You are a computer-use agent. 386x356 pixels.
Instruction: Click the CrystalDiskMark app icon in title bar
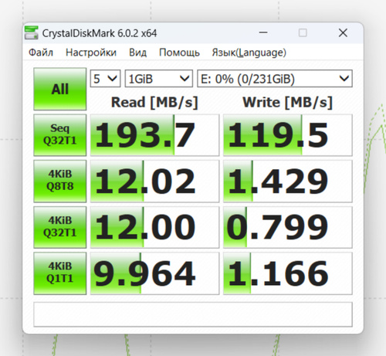[32, 32]
